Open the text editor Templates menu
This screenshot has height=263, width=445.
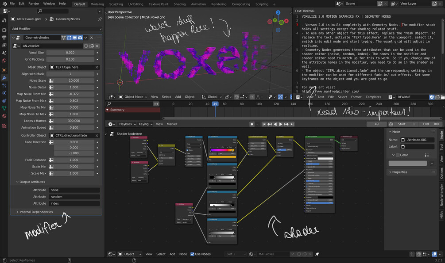coord(373,97)
